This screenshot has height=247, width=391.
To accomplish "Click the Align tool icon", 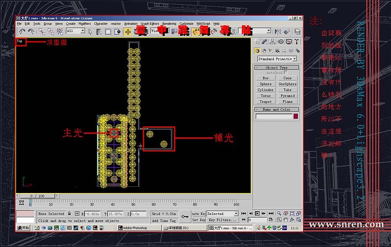I will click(x=287, y=32).
